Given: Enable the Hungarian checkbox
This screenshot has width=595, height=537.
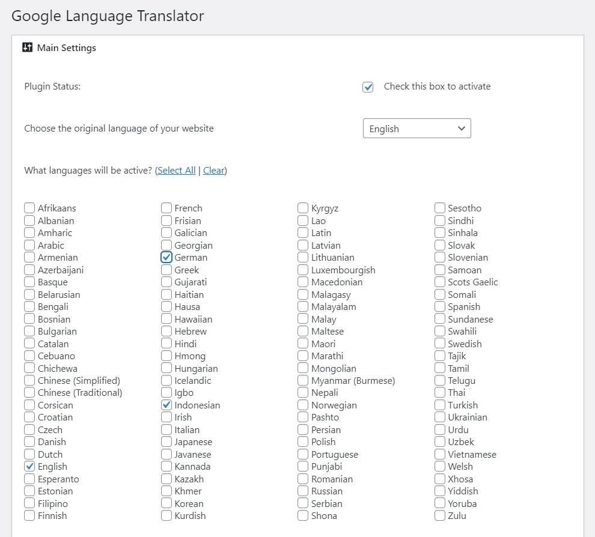Looking at the screenshot, I should 166,368.
